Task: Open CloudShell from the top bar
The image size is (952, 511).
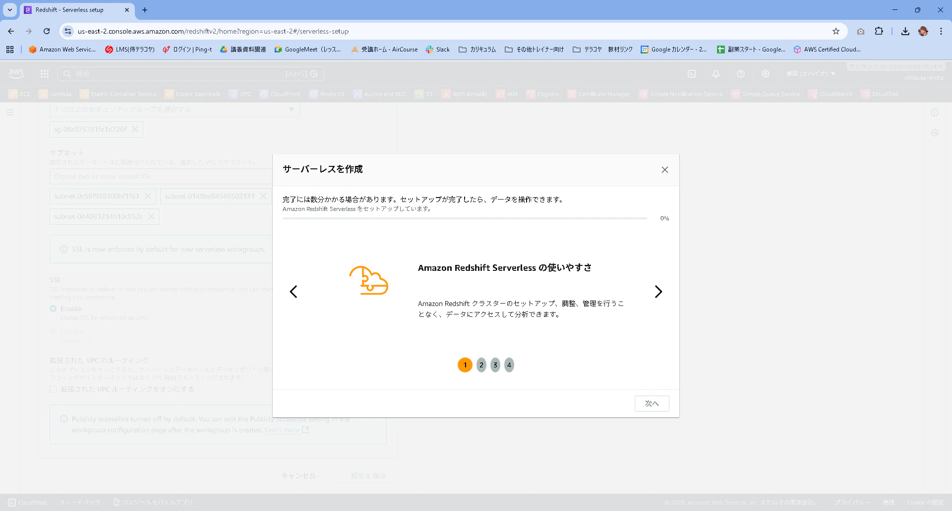Action: (692, 74)
